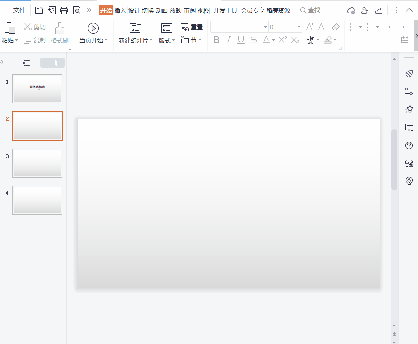Select slide 3 thumbnail

coord(37,163)
